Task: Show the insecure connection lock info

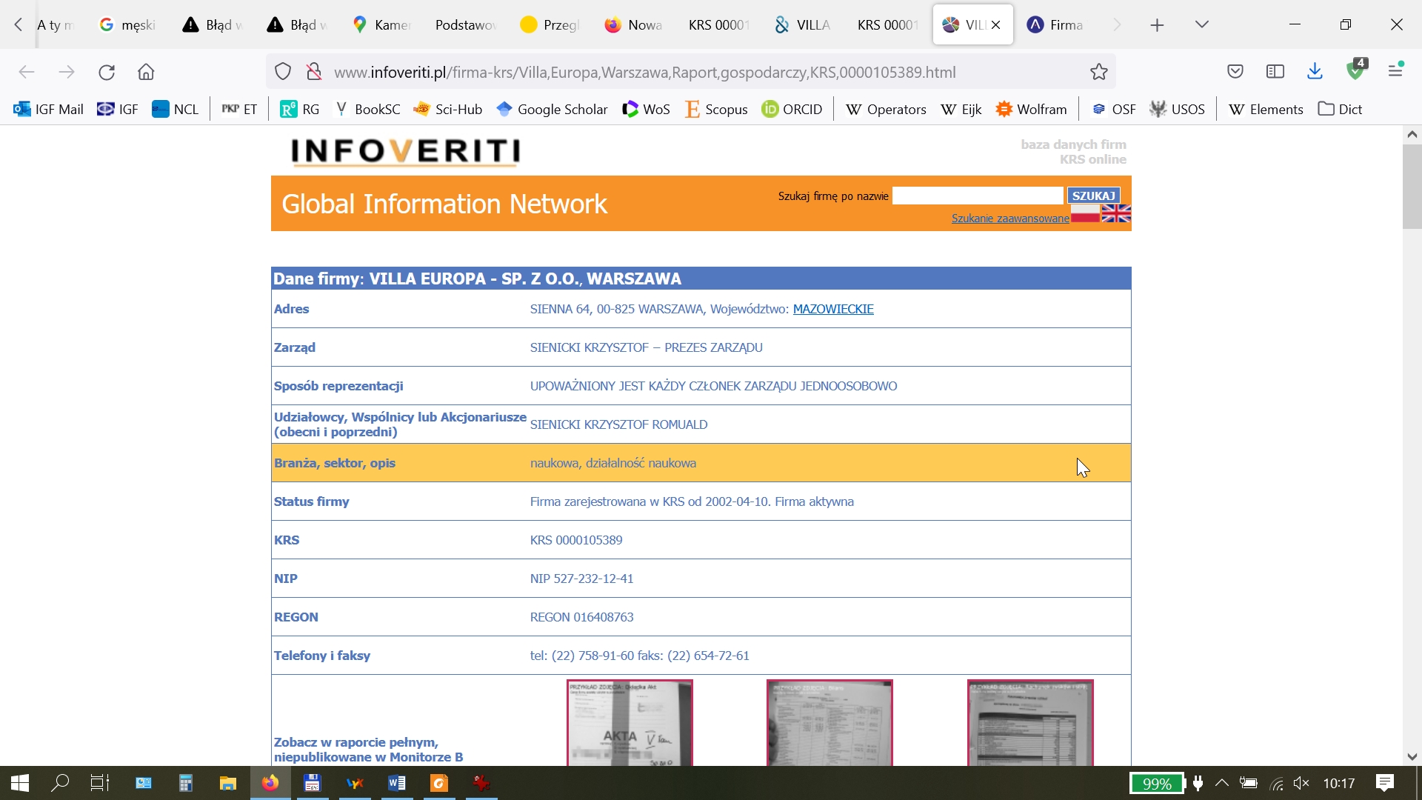Action: [314, 72]
